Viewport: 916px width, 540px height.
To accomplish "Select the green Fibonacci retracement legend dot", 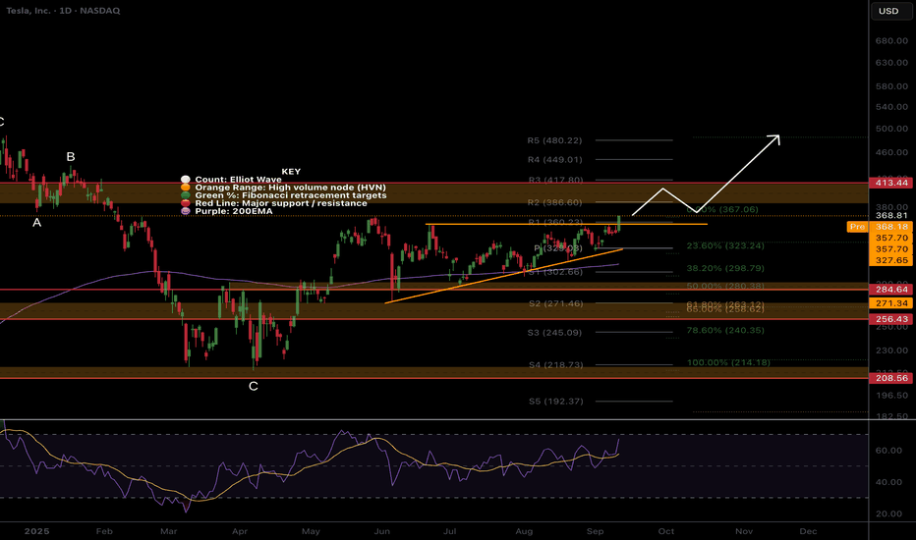I will [186, 195].
